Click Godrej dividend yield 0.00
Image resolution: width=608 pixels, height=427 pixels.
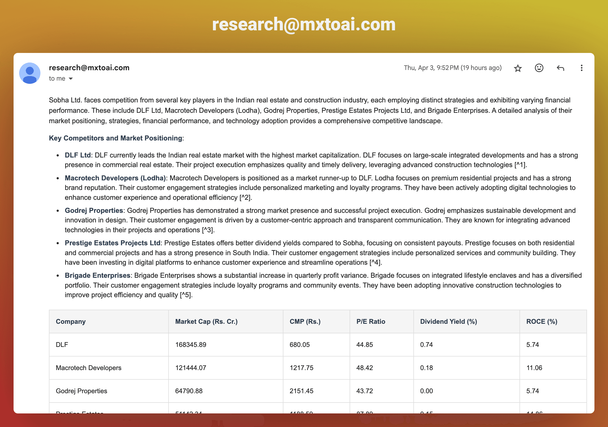pos(426,391)
